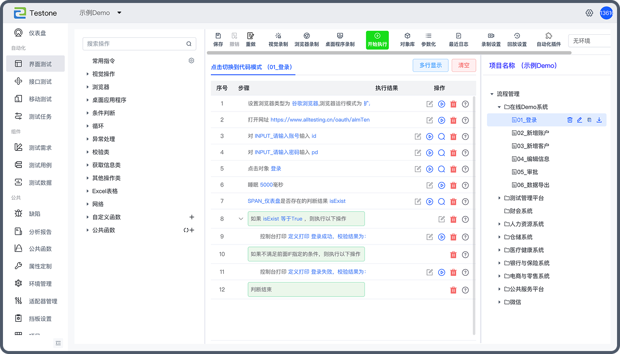The image size is (620, 354).
Task: Collapse the left sidebar menu
Action: pos(58,343)
